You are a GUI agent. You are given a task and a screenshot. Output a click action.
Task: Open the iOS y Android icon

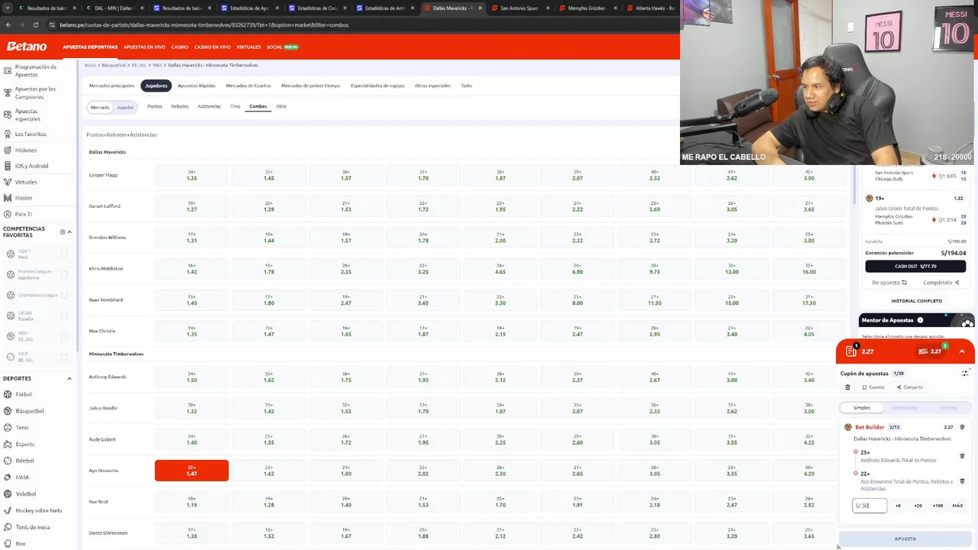pyautogui.click(x=8, y=166)
